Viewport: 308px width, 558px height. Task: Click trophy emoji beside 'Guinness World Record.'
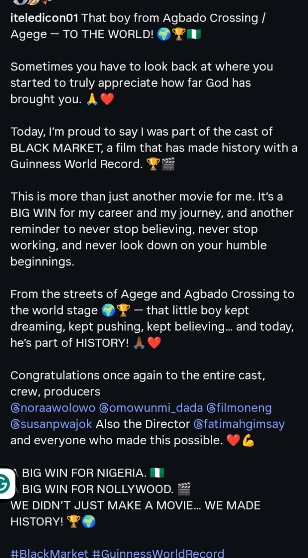click(x=153, y=164)
